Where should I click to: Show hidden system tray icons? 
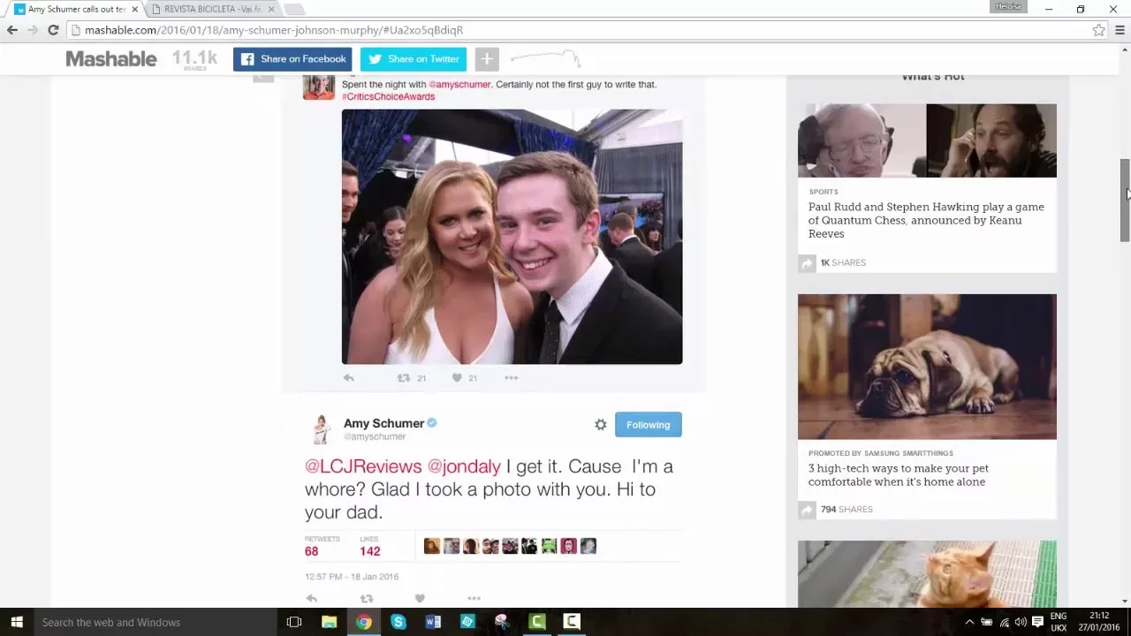pos(969,622)
